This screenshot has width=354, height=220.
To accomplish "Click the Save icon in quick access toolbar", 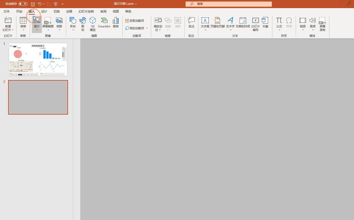I will click(x=33, y=4).
